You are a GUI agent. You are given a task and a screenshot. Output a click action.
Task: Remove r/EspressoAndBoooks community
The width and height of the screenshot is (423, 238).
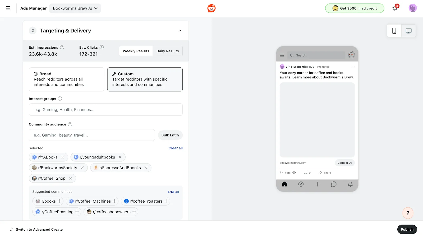(x=146, y=168)
